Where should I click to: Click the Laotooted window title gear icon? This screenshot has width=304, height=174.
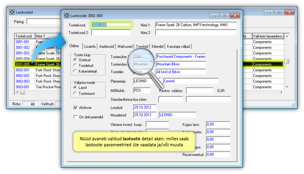coord(12,12)
